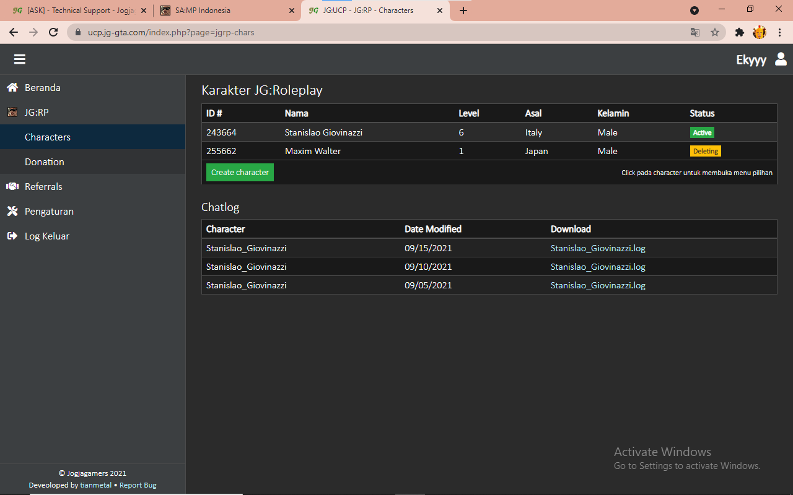Click the Log Keluar sign-out icon
Image resolution: width=793 pixels, height=495 pixels.
12,236
